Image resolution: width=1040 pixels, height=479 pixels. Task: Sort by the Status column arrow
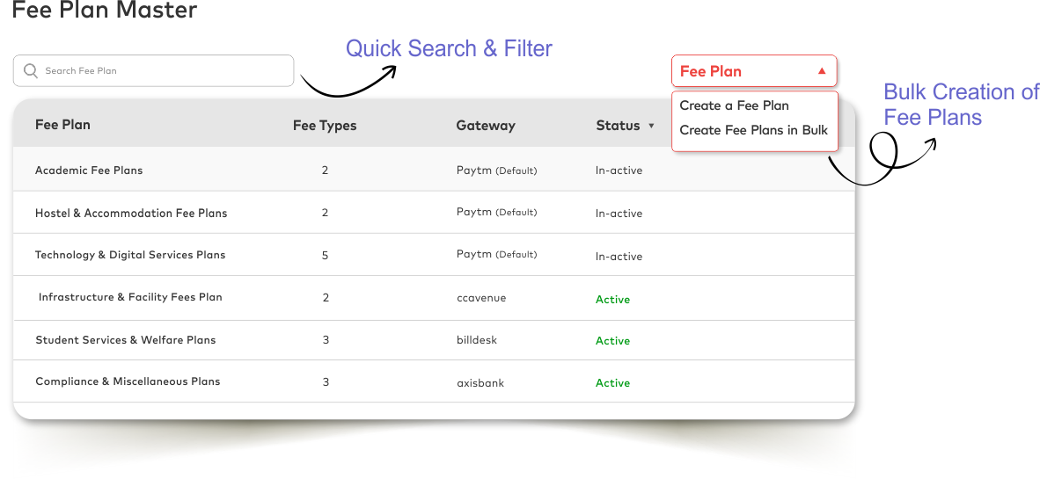pyautogui.click(x=651, y=126)
